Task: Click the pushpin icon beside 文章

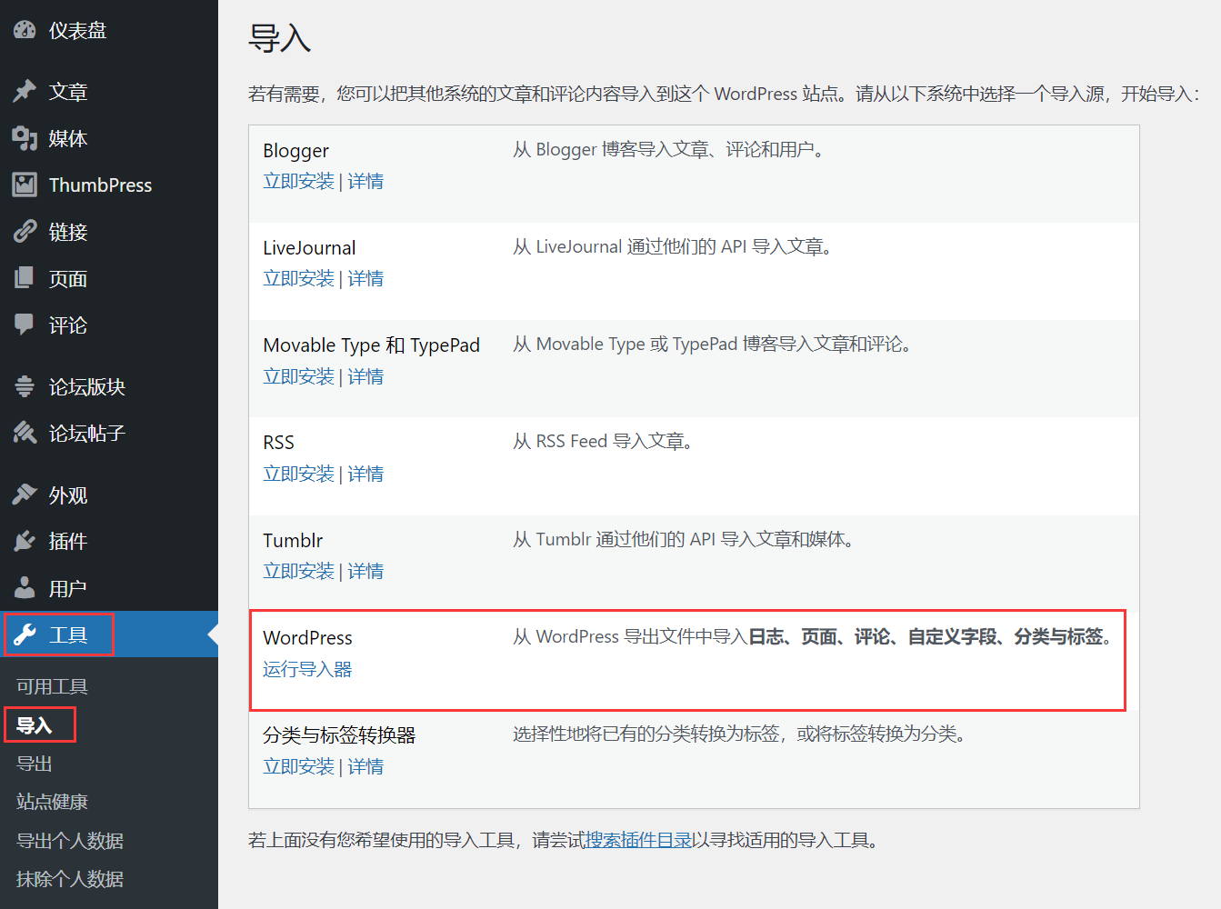Action: tap(25, 91)
